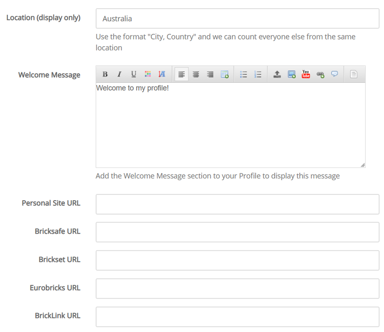The image size is (384, 332).
Task: Toggle bold formatting in Welcome Message editor
Action: 105,75
